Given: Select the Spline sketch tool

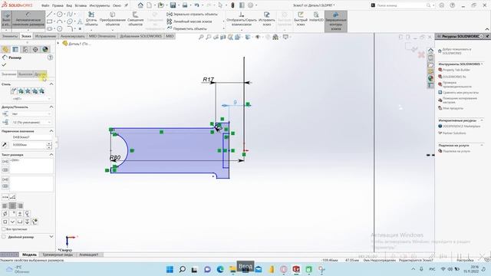Looking at the screenshot, I should [70, 15].
